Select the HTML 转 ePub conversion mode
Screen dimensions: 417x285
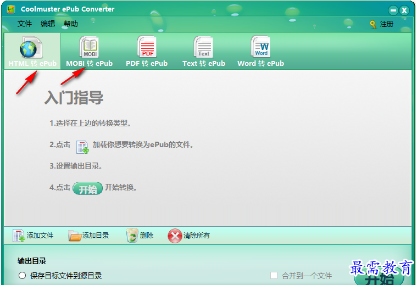[x=32, y=51]
